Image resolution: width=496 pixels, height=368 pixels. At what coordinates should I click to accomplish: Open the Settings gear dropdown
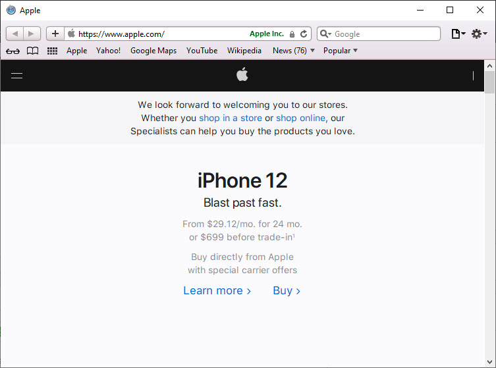point(479,34)
